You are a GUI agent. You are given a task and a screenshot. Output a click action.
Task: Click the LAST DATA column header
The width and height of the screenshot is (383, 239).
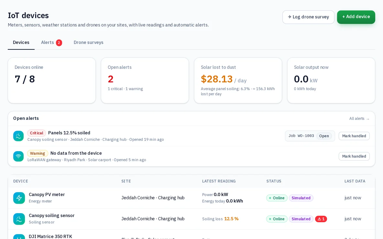point(355,181)
